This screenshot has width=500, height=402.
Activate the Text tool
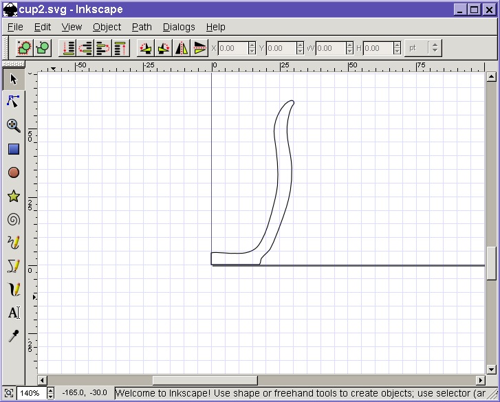[13, 313]
